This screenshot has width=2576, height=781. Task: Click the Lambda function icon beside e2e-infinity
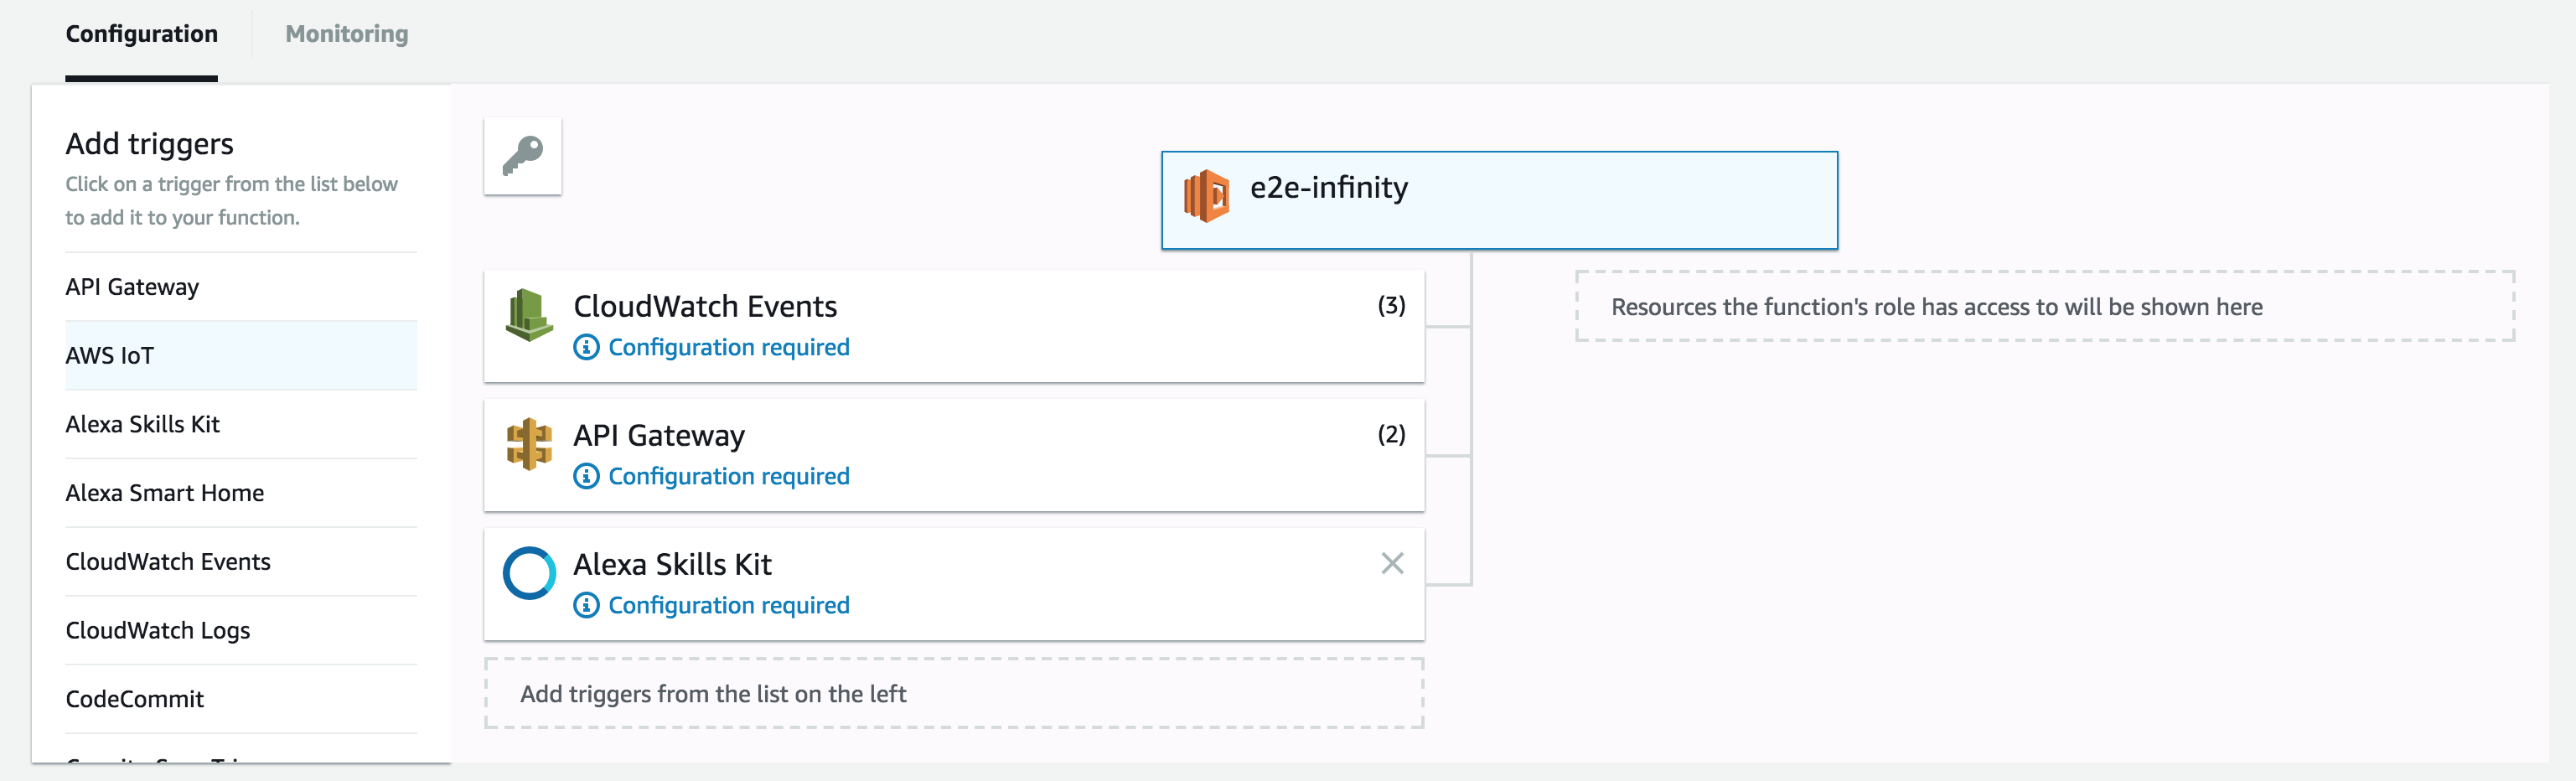coord(1206,195)
